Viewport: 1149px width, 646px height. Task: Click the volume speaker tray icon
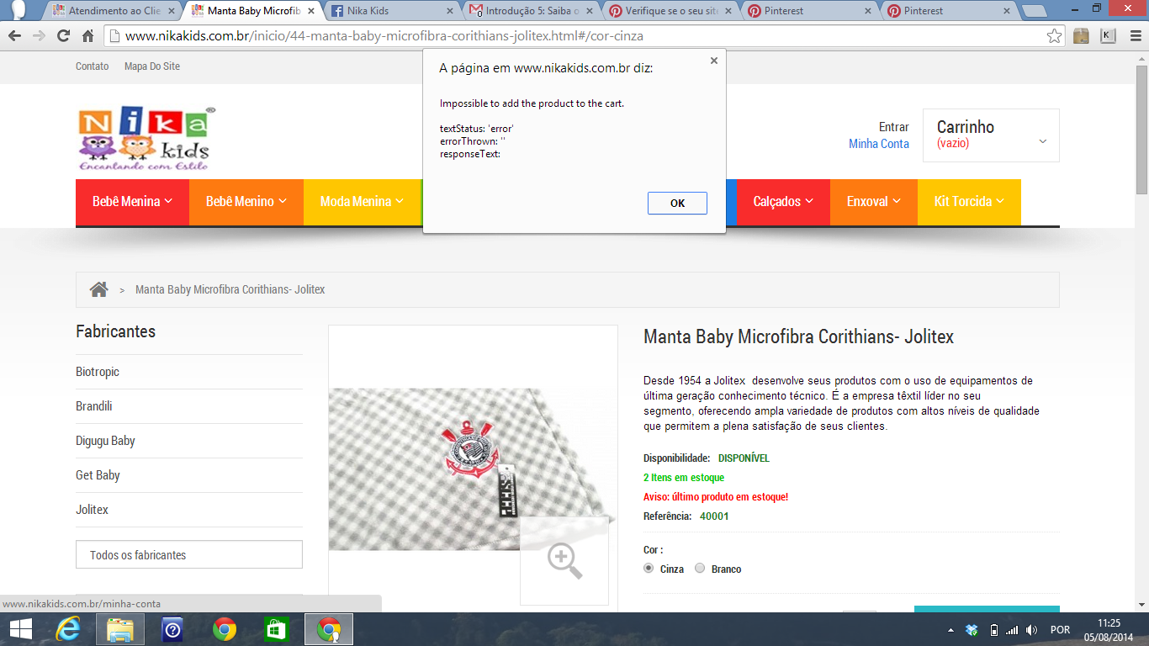point(1032,630)
